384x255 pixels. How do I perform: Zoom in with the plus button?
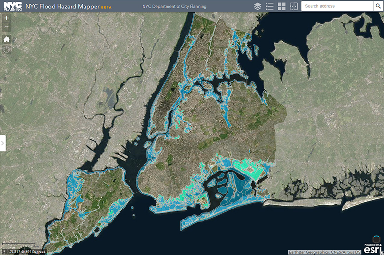coord(6,18)
